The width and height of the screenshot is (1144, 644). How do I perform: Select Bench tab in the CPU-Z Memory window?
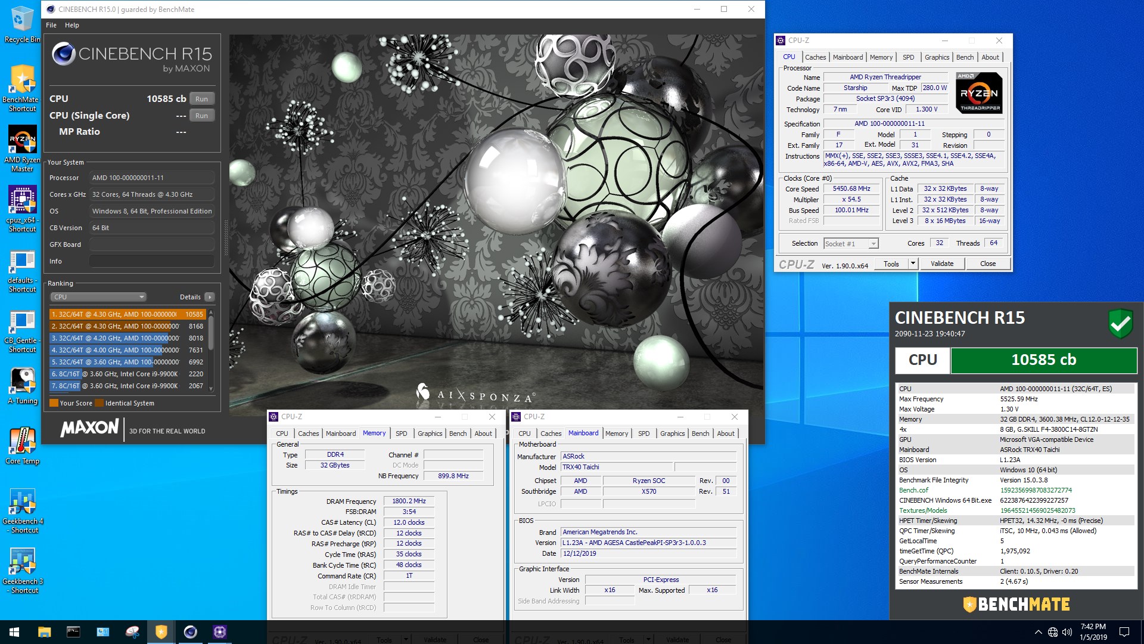click(458, 434)
